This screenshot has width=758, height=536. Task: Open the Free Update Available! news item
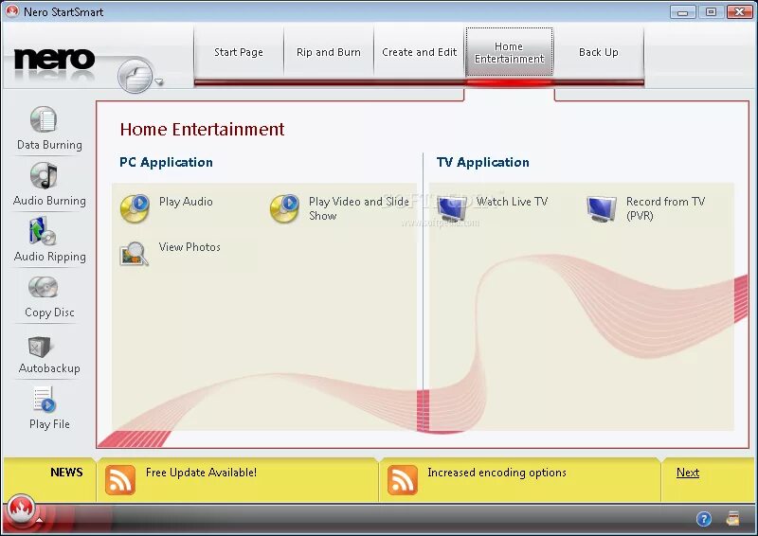pyautogui.click(x=201, y=473)
